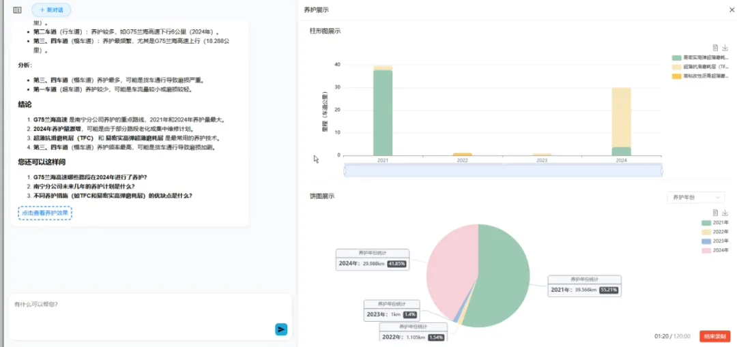The image size is (737, 347).
Task: Click the 2024 x-axis label
Action: [622, 160]
